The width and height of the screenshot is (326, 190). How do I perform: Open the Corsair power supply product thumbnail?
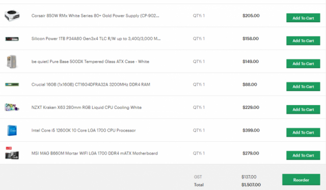pos(12,16)
